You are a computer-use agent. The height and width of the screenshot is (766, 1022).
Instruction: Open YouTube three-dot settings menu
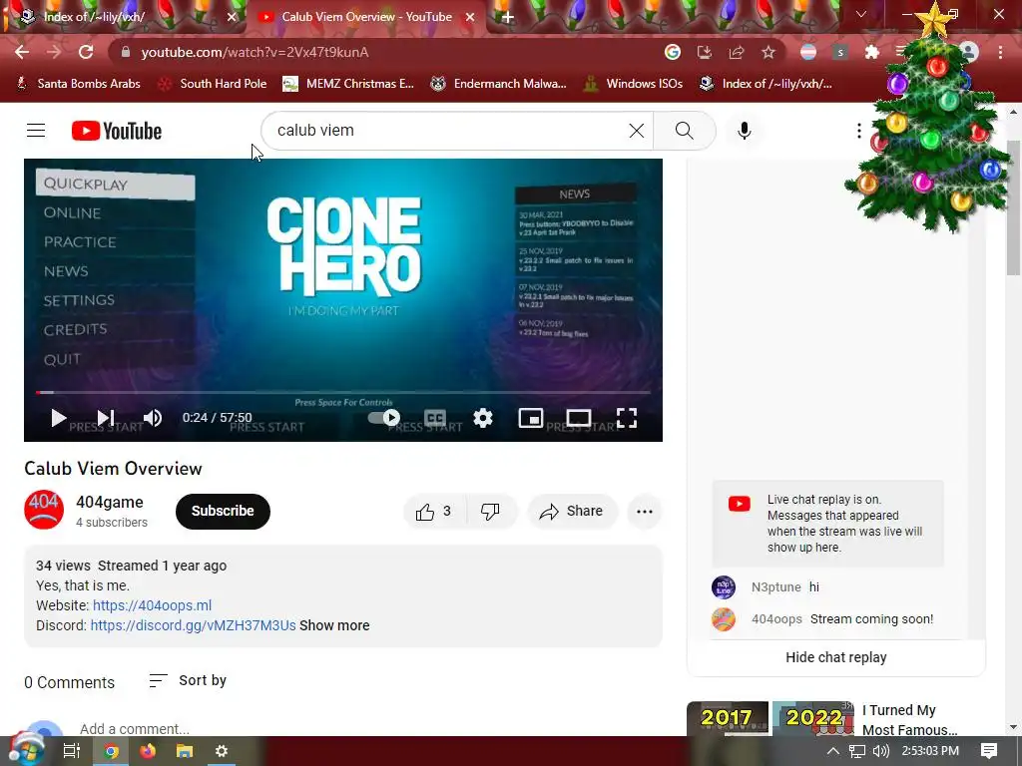[859, 131]
